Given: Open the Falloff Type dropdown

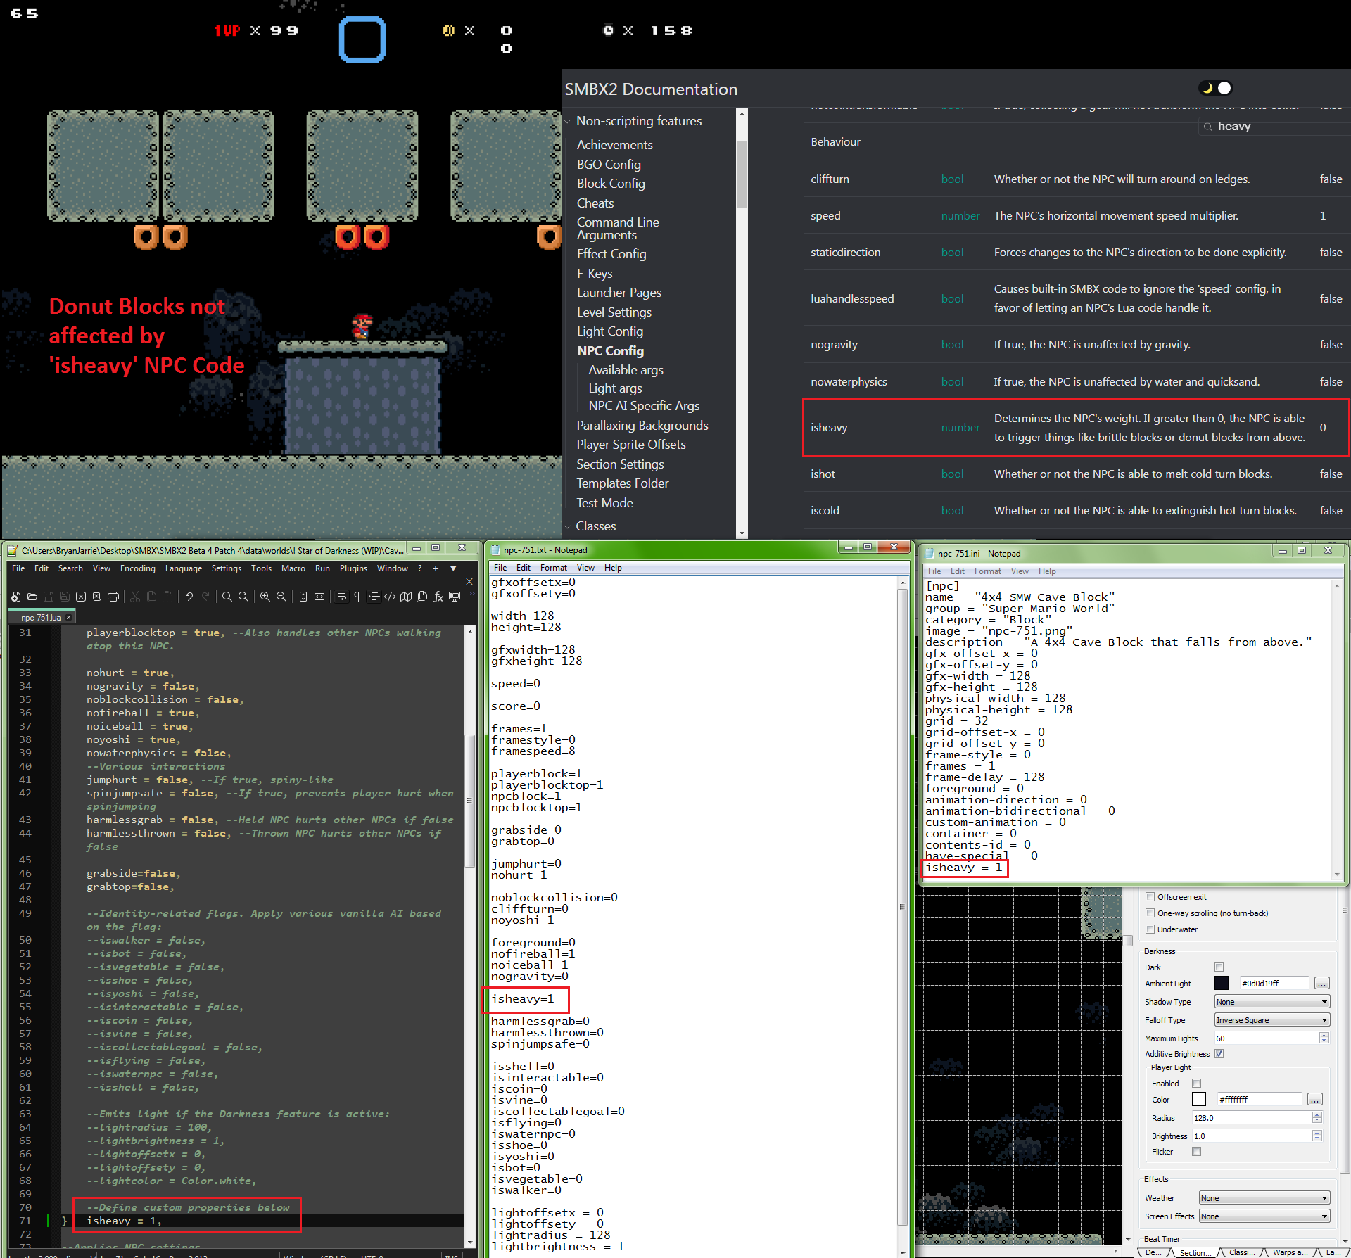Looking at the screenshot, I should (x=1271, y=1020).
